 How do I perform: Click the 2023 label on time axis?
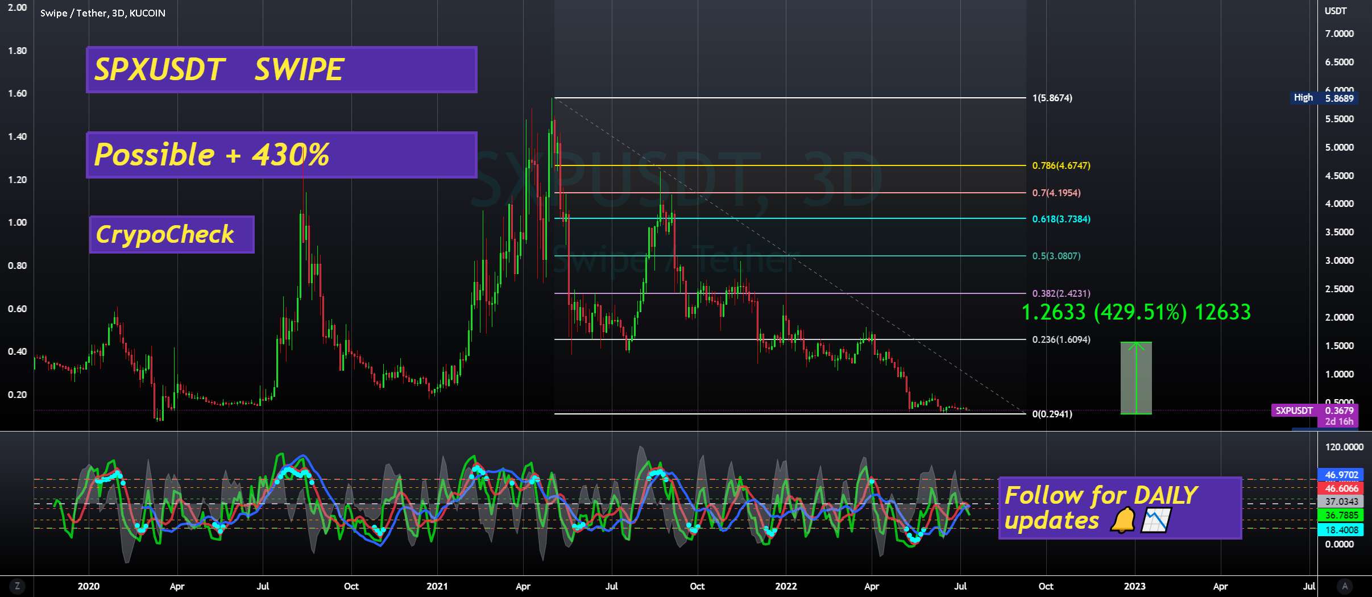pos(1135,586)
